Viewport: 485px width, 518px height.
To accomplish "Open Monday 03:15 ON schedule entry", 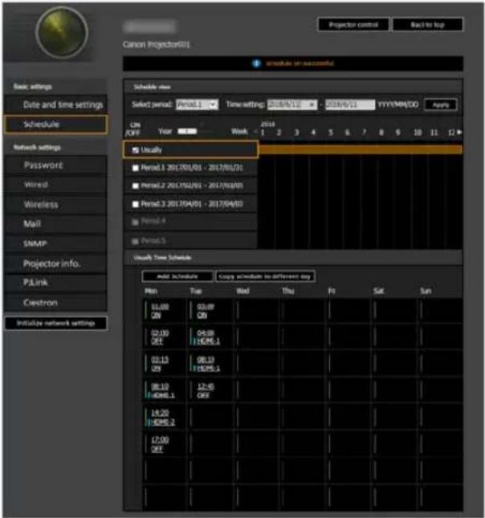I will point(160,364).
